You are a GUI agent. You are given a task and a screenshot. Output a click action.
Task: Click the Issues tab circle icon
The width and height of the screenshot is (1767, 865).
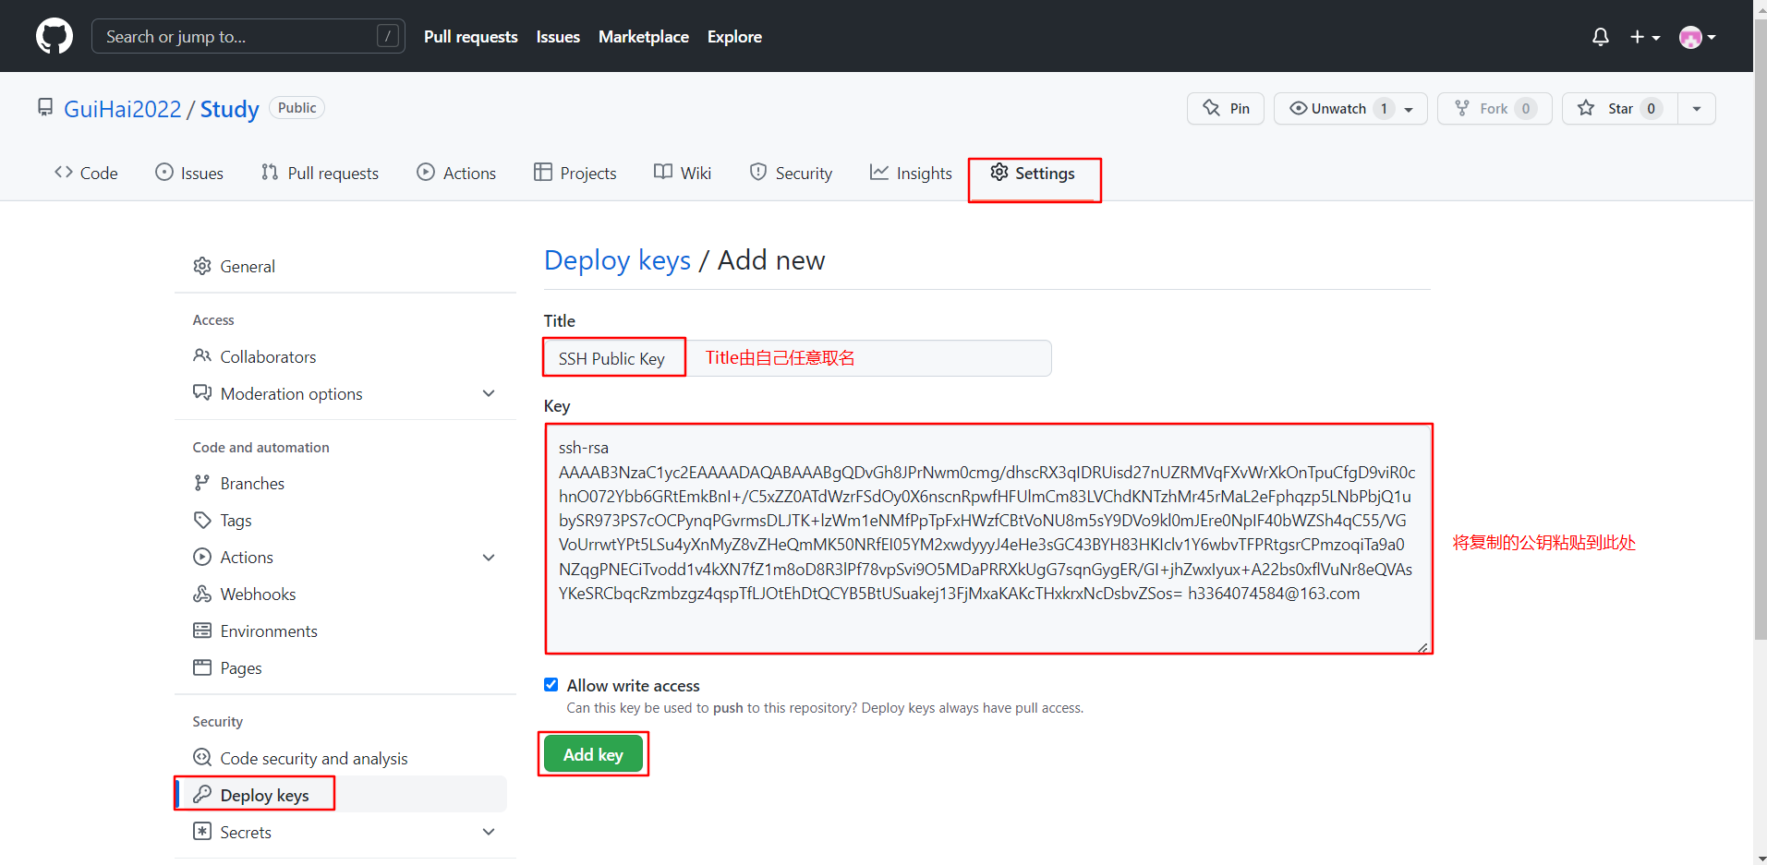164,173
